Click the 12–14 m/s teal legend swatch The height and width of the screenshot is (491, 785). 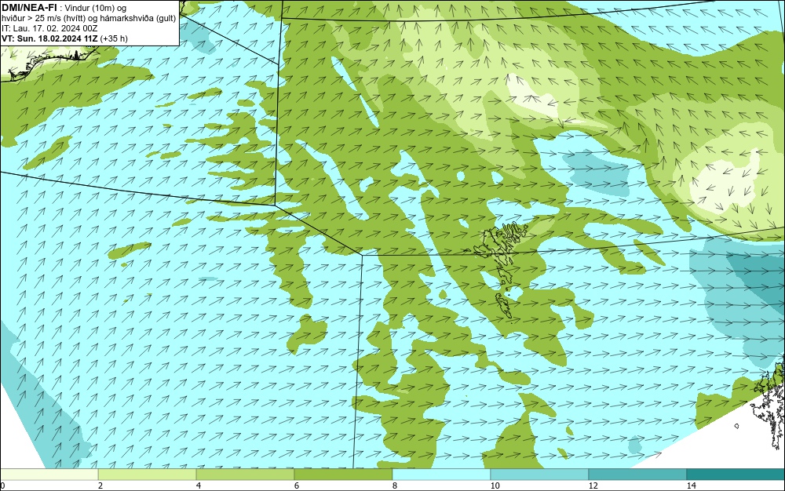pyautogui.click(x=637, y=475)
